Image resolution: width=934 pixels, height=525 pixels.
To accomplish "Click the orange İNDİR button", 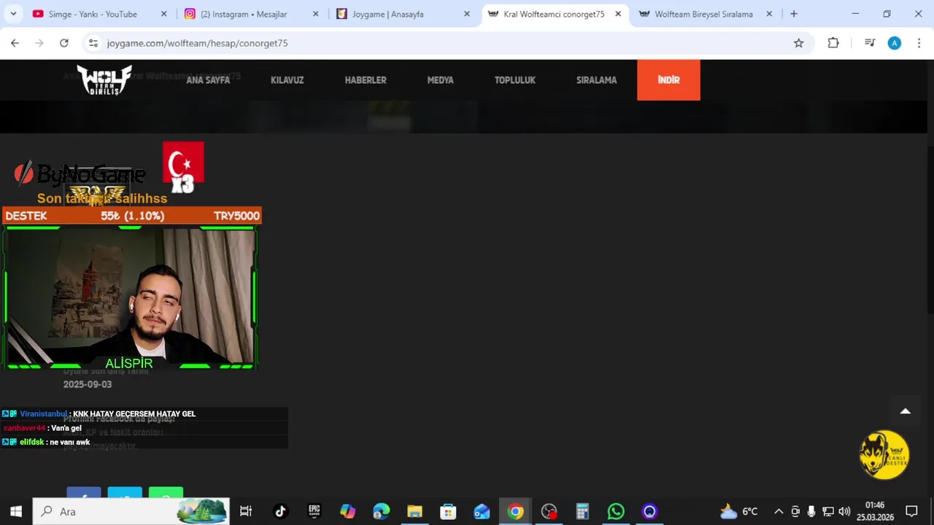I will 668,80.
